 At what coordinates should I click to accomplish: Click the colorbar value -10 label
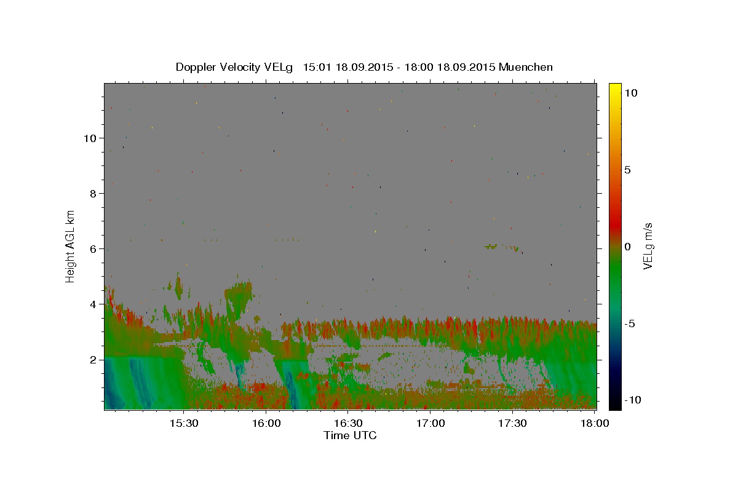coord(633,400)
